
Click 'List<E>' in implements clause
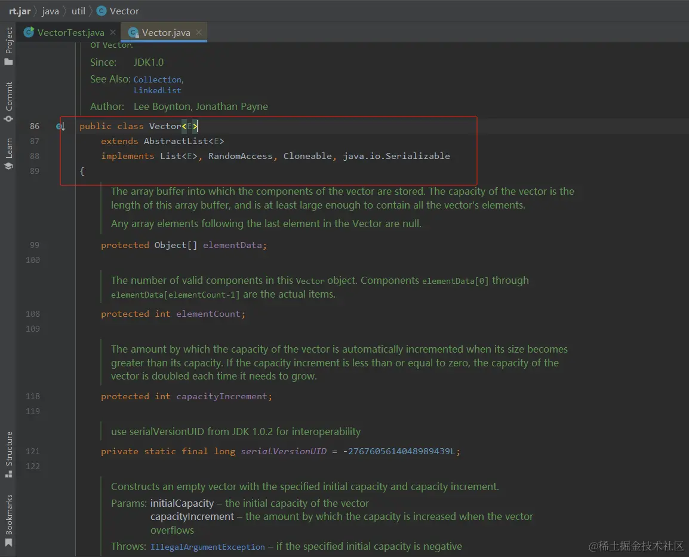[179, 156]
